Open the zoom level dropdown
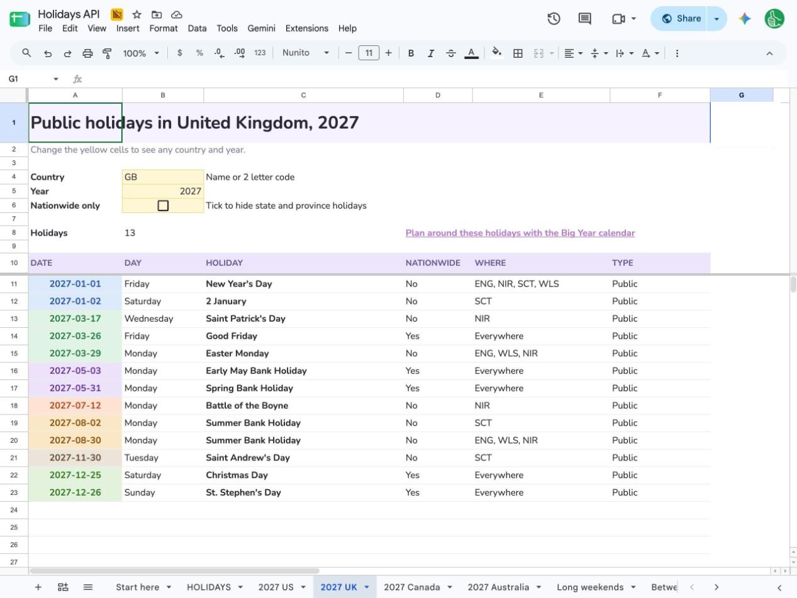This screenshot has width=797, height=598. (x=141, y=53)
